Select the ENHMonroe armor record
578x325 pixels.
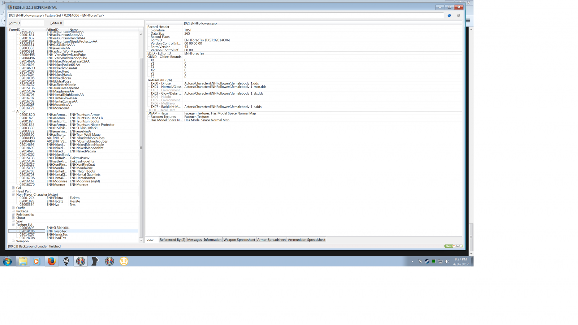(73, 185)
